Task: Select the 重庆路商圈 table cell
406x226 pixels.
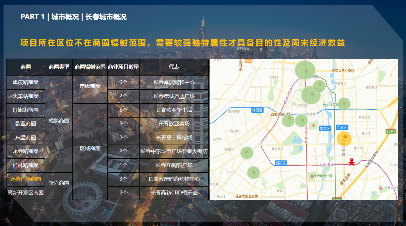Action: click(25, 82)
